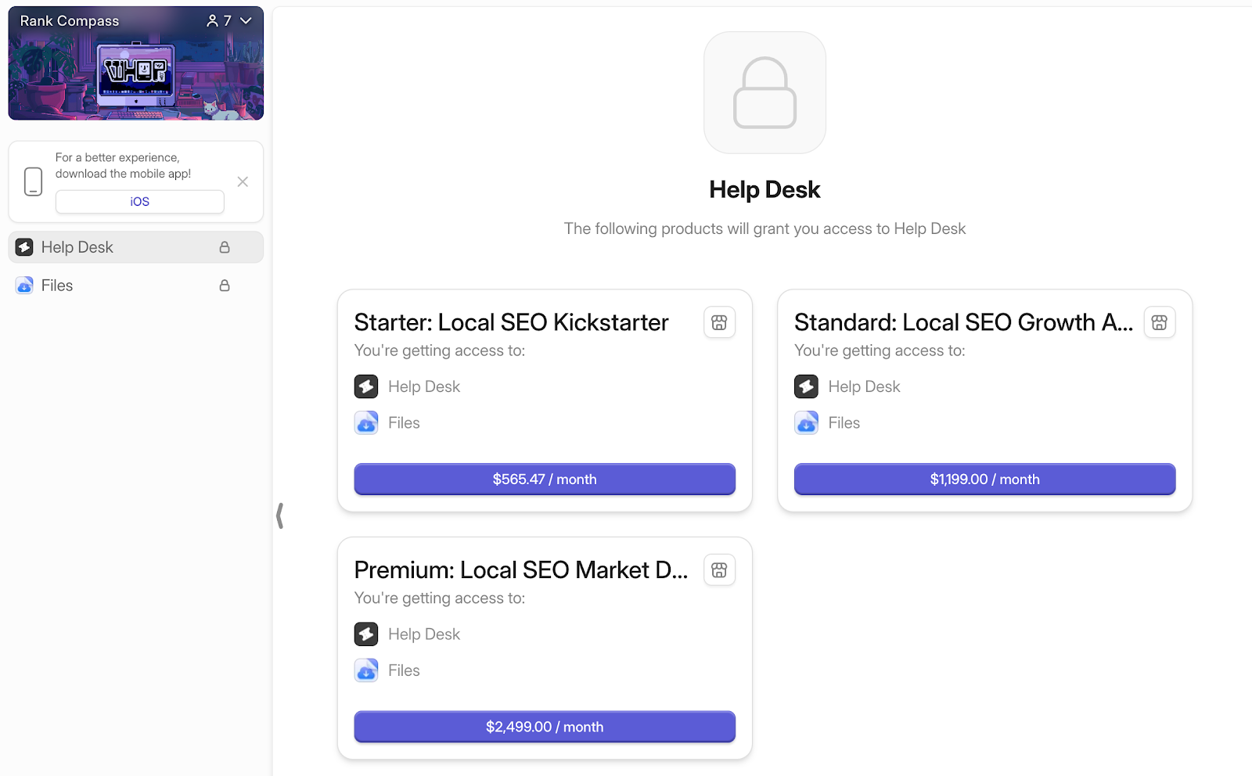Select Files in the sidebar

pyautogui.click(x=136, y=286)
